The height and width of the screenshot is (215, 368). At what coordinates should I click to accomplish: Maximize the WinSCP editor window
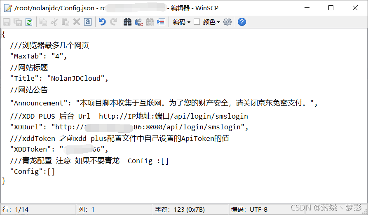pos(331,8)
